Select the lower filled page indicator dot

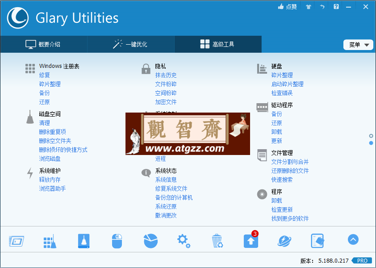click(371, 143)
